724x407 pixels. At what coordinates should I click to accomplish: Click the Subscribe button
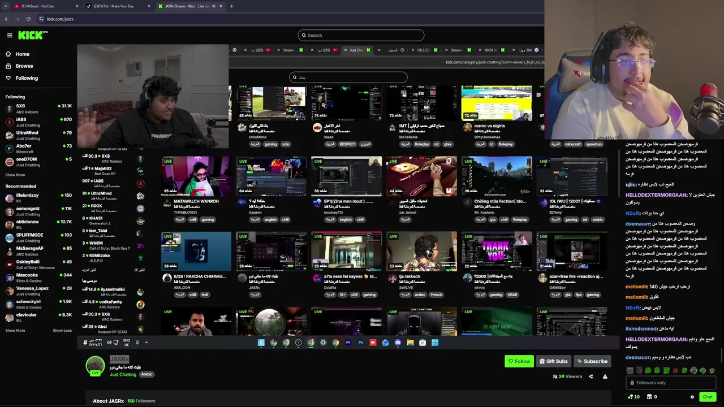(x=592, y=361)
